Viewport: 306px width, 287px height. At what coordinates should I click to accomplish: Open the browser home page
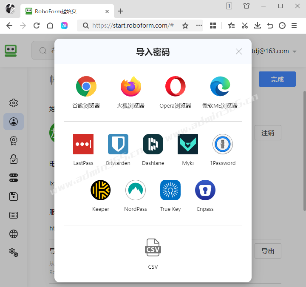click(x=50, y=26)
